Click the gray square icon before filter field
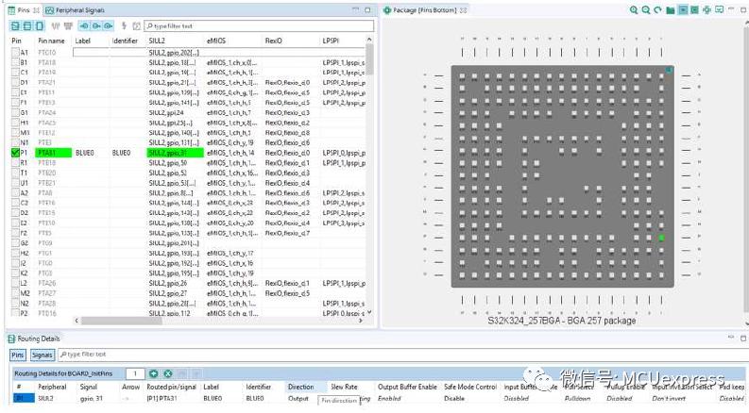 pos(137,25)
